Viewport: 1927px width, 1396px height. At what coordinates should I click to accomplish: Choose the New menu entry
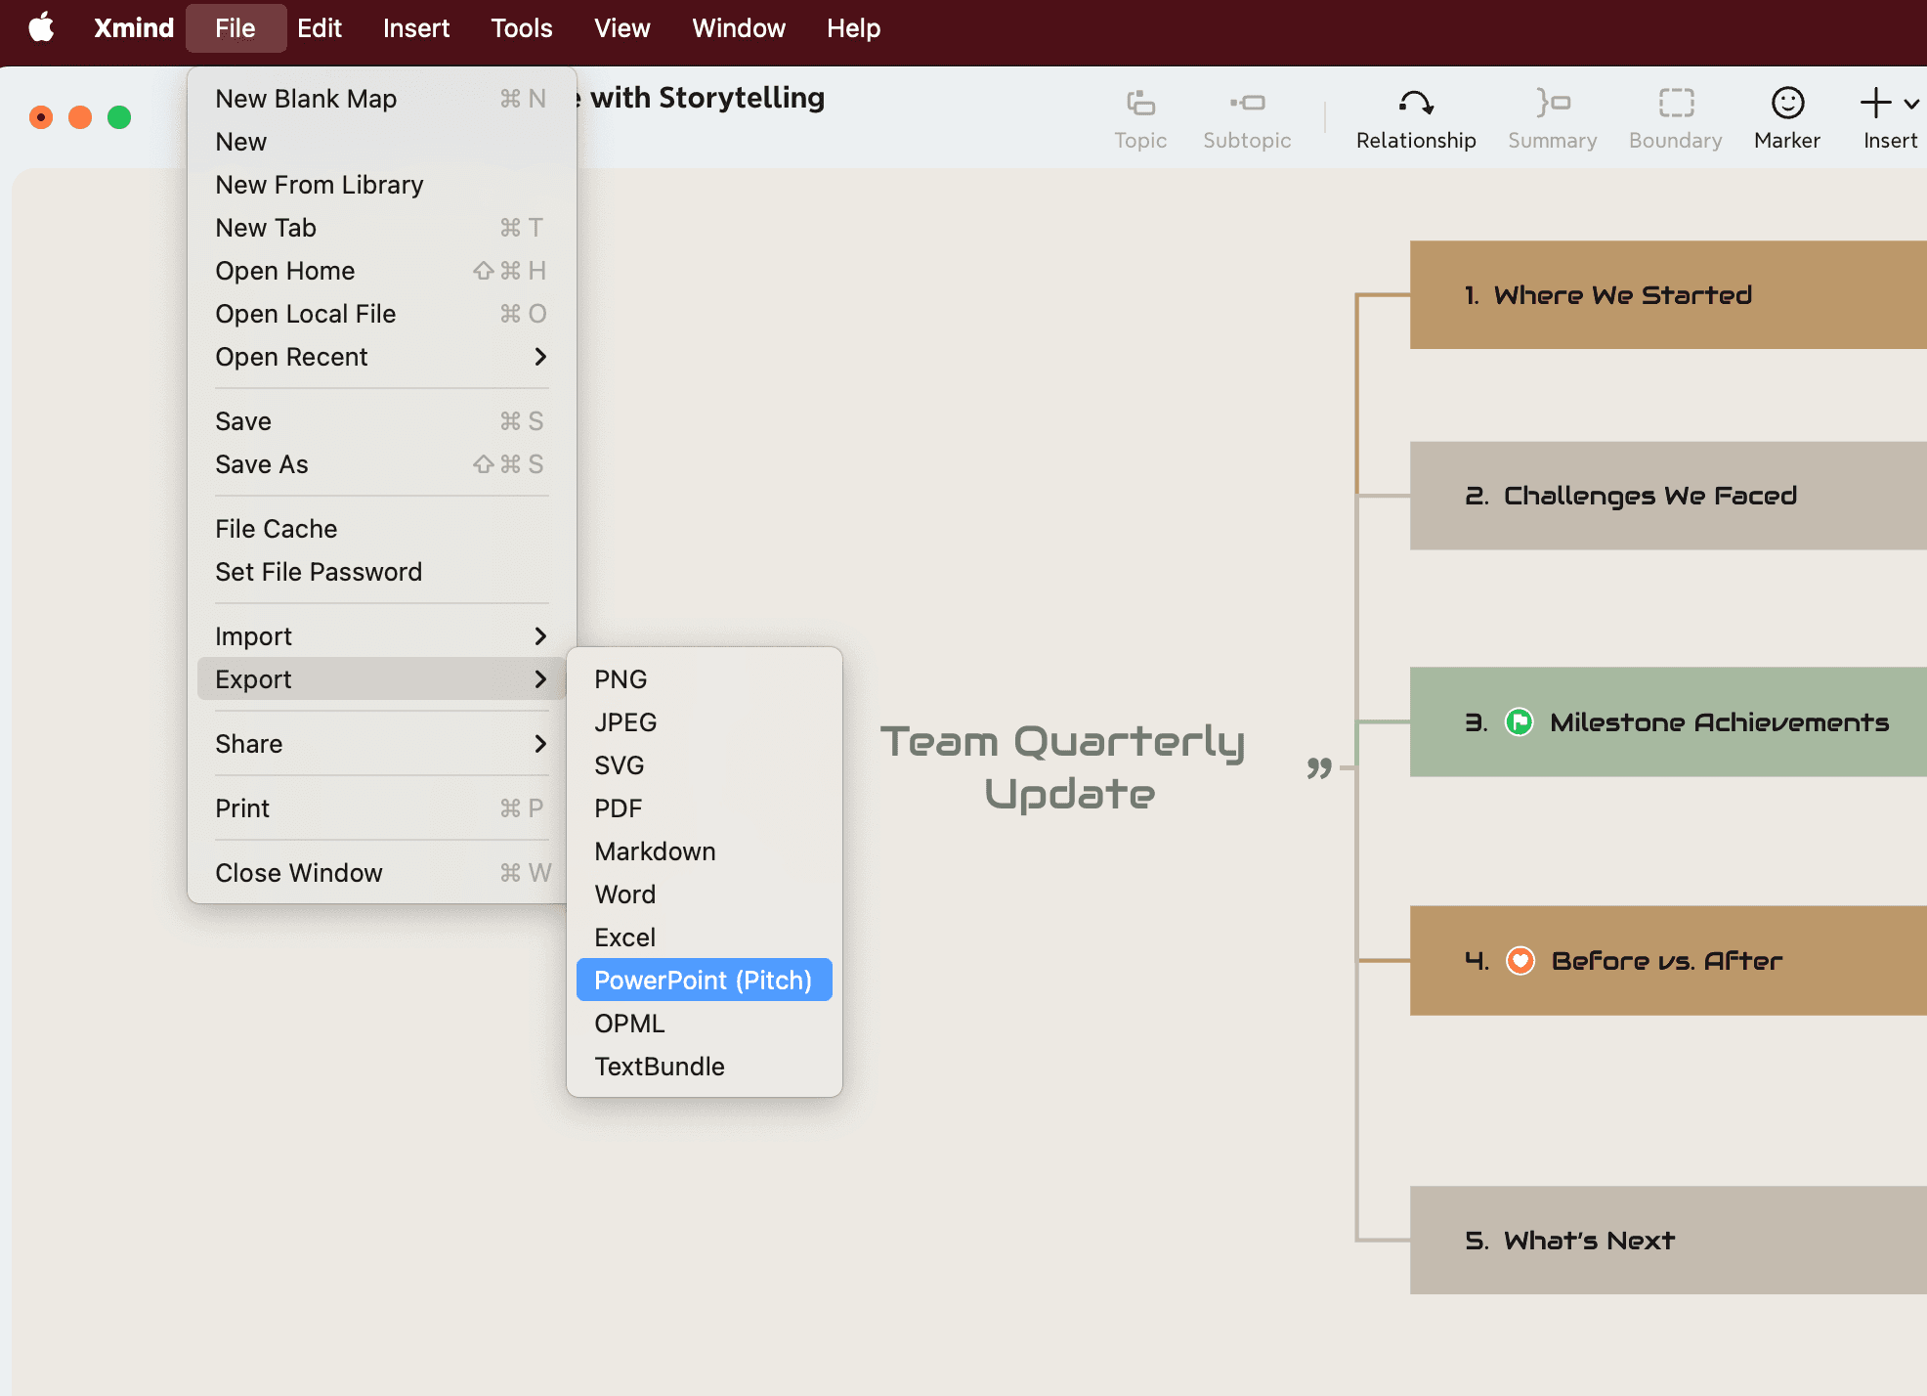point(381,142)
